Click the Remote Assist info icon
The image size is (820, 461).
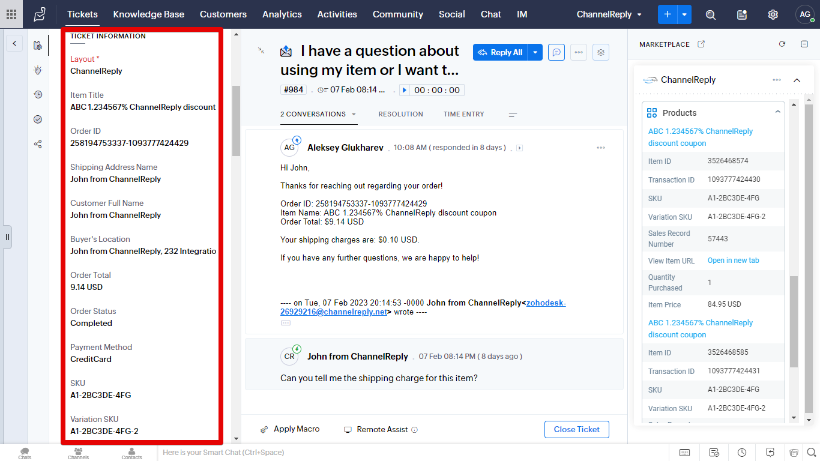click(414, 430)
